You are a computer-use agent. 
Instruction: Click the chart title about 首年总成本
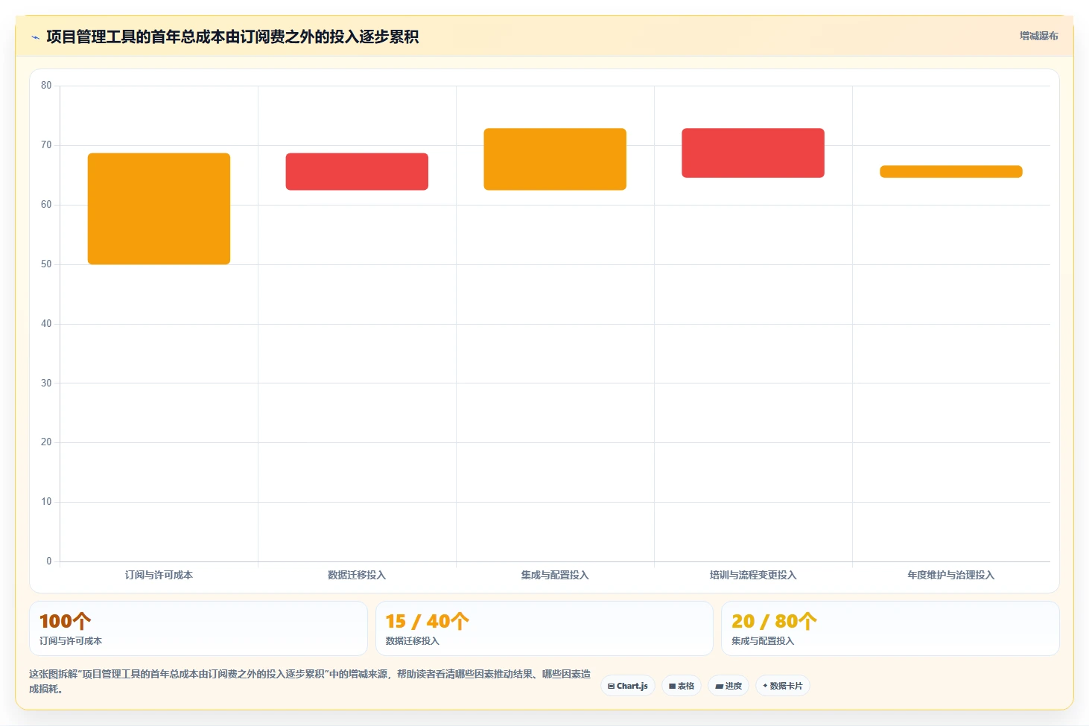click(x=232, y=36)
